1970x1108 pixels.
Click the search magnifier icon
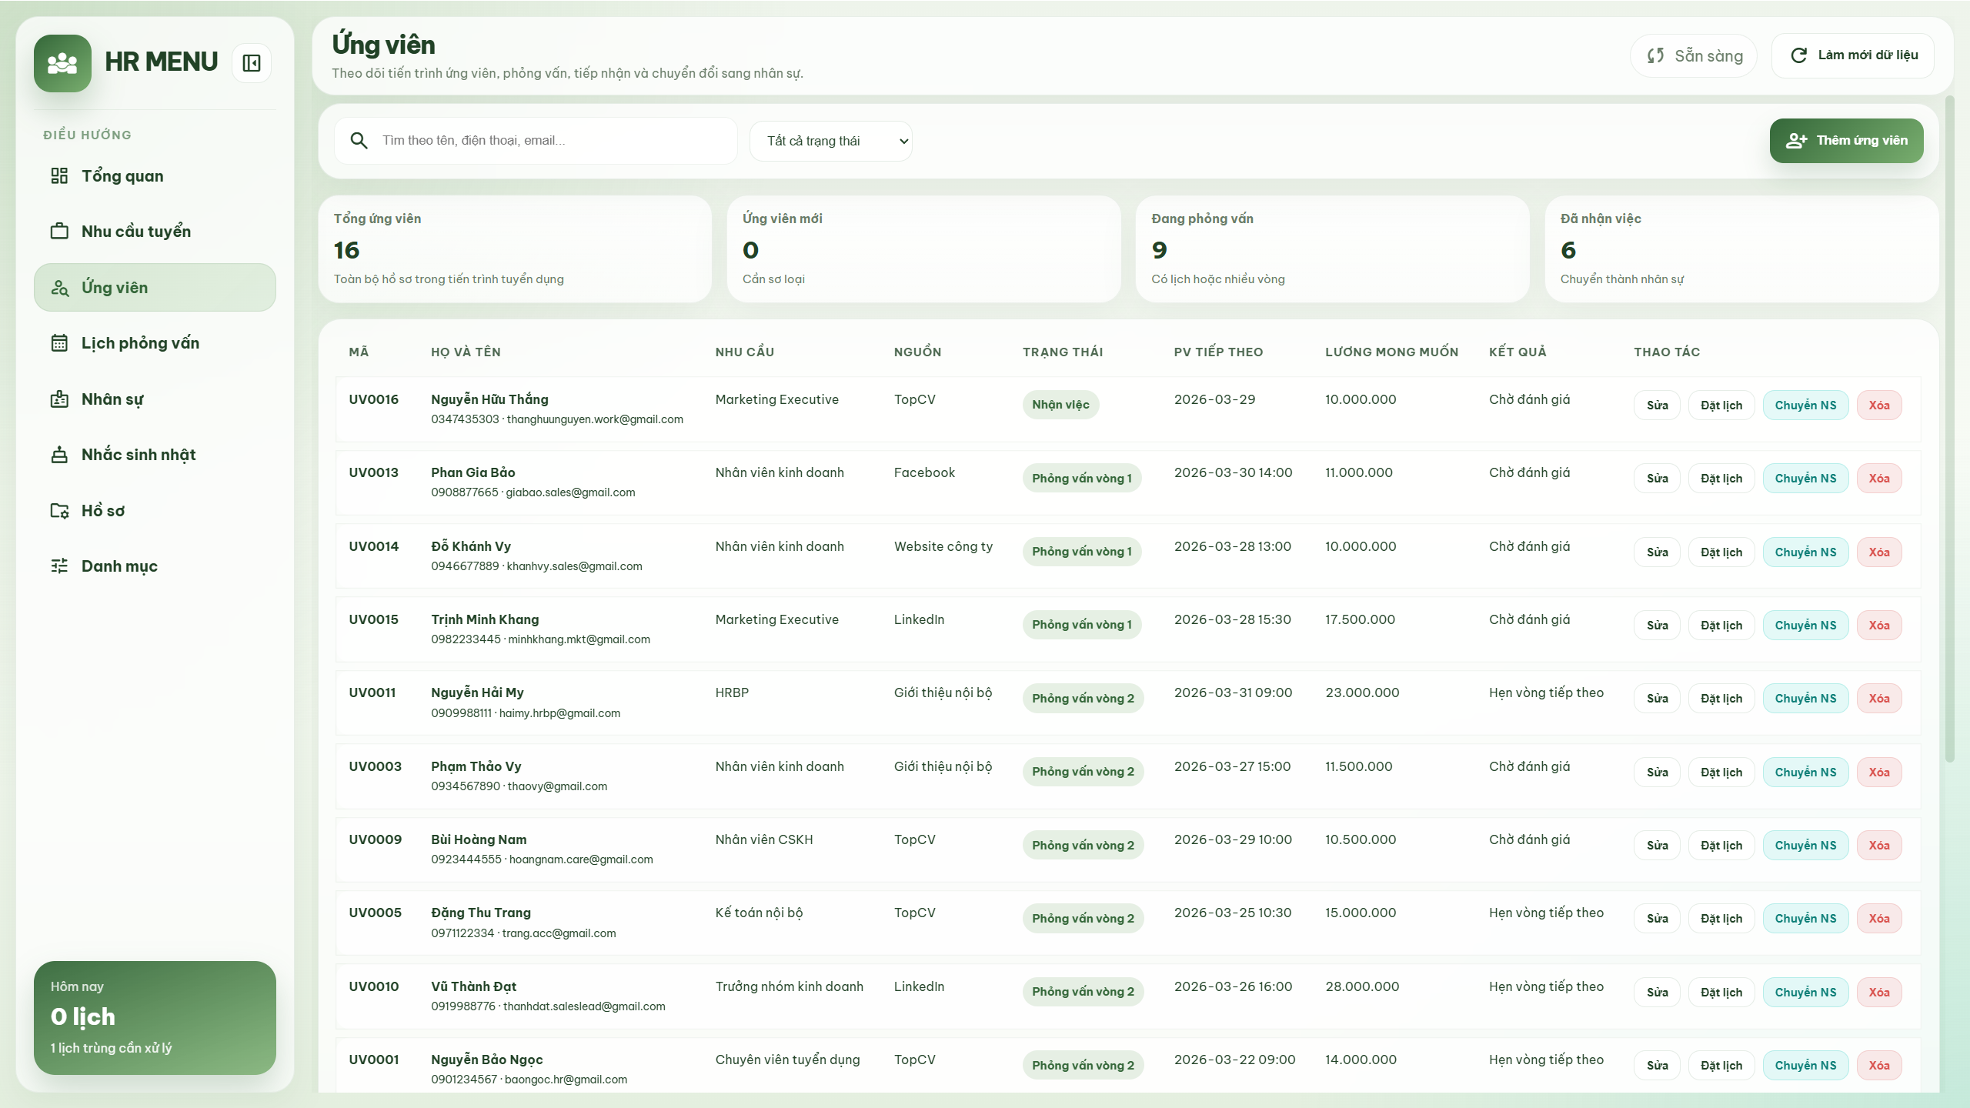(x=359, y=141)
